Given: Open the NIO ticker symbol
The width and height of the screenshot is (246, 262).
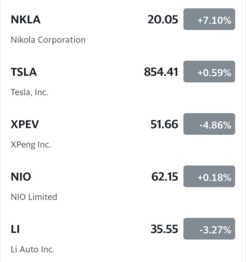Looking at the screenshot, I should click(21, 177).
